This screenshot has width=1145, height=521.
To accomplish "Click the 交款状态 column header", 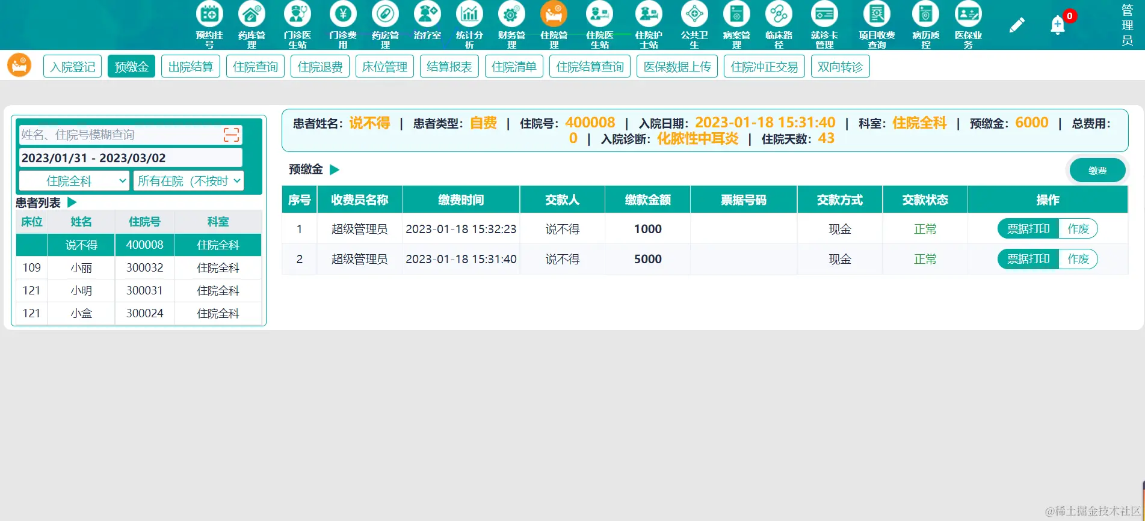I will (925, 200).
